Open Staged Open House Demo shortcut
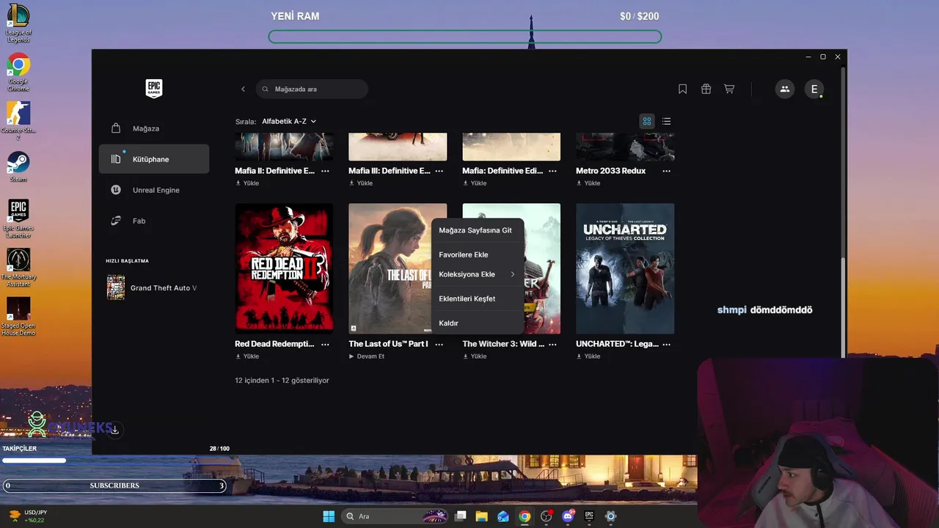 pos(18,317)
